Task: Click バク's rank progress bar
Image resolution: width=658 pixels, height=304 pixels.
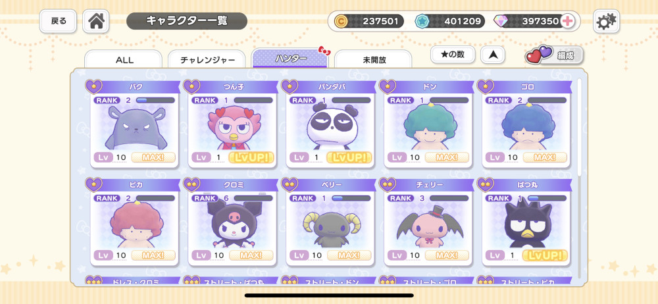Action: [x=155, y=101]
